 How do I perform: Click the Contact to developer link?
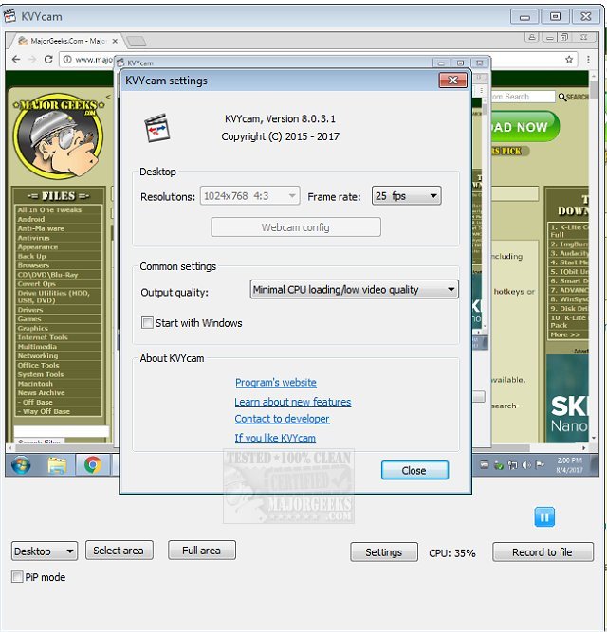(282, 419)
